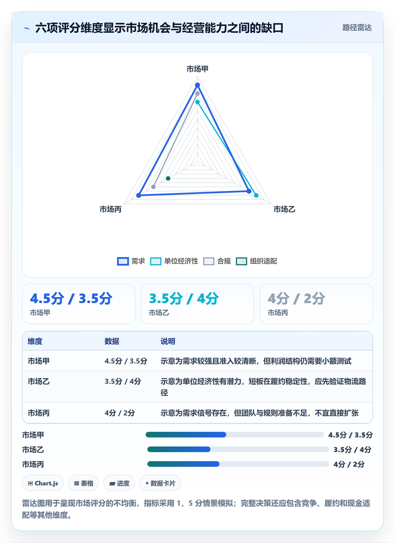Click the 市场丙 progress bar
The image size is (395, 543).
[238, 464]
